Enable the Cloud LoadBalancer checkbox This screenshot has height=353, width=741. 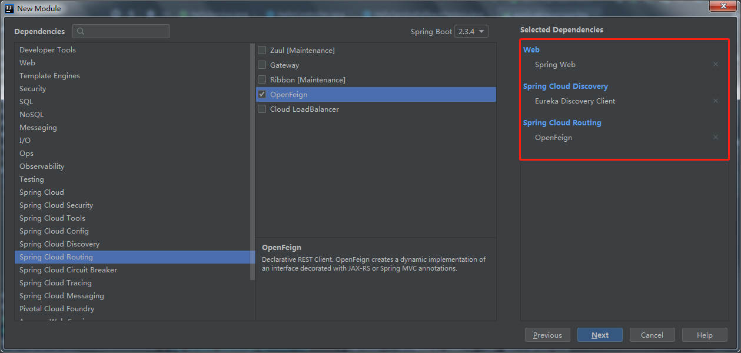point(262,109)
